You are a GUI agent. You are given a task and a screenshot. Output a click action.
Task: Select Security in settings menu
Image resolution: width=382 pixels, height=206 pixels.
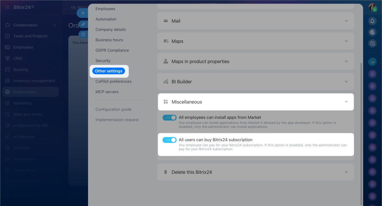(x=103, y=61)
